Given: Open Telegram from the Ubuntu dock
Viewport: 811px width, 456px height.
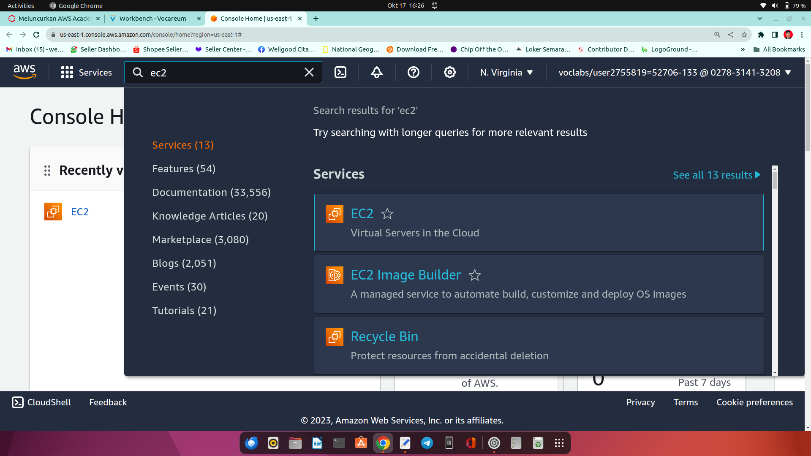Looking at the screenshot, I should pyautogui.click(x=427, y=443).
